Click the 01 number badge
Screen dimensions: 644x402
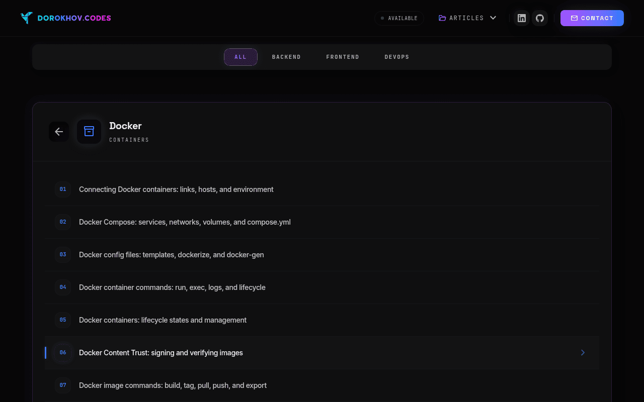63,189
